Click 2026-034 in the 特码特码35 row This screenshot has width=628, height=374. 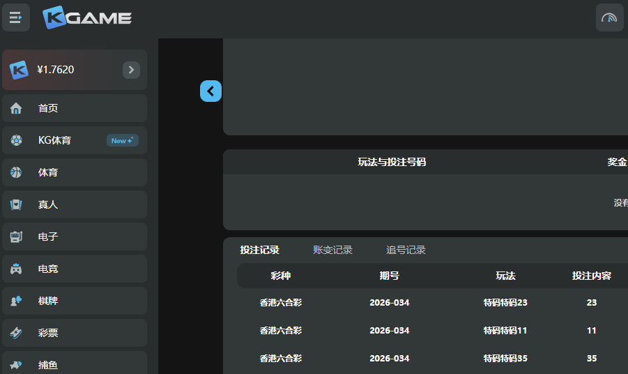click(x=390, y=359)
